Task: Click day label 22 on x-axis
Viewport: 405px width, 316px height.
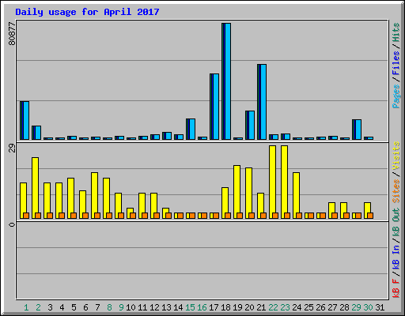Action: pyautogui.click(x=273, y=307)
